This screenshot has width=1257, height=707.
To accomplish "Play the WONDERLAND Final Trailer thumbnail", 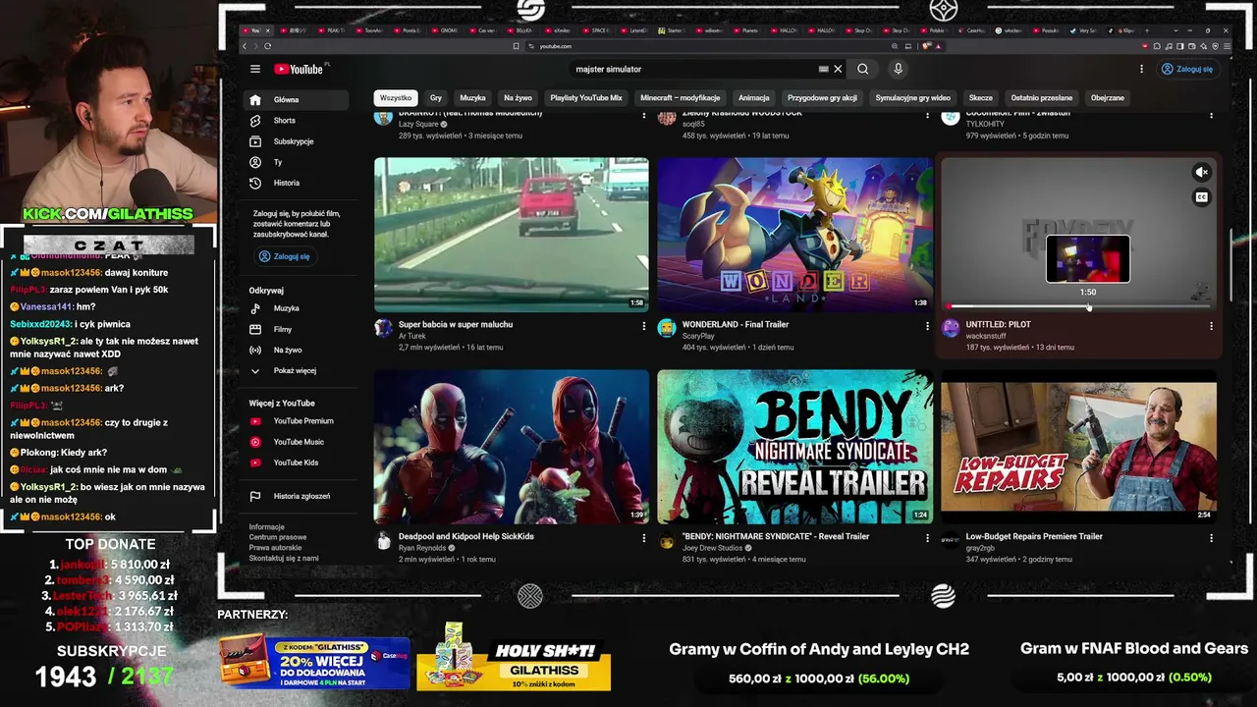I will click(x=794, y=235).
